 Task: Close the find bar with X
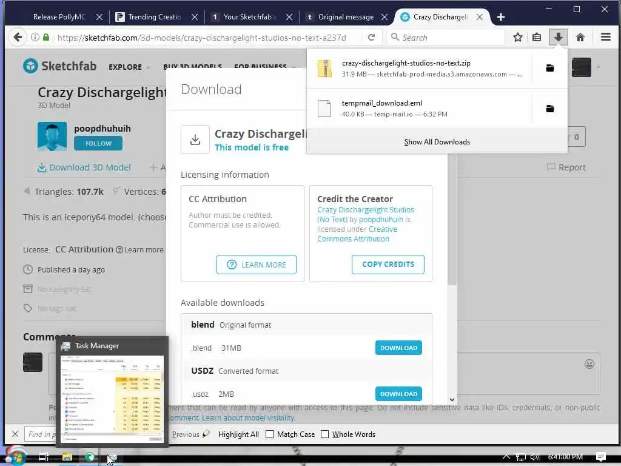click(15, 434)
